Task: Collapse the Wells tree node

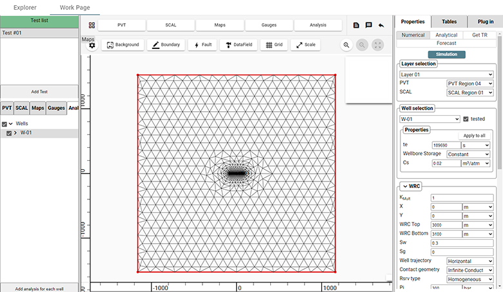Action: [x=11, y=123]
